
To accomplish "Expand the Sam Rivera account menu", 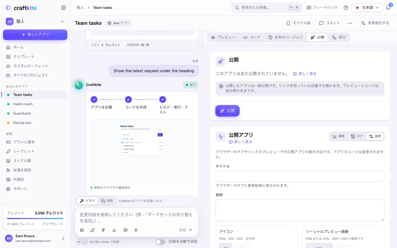I will click(35, 238).
